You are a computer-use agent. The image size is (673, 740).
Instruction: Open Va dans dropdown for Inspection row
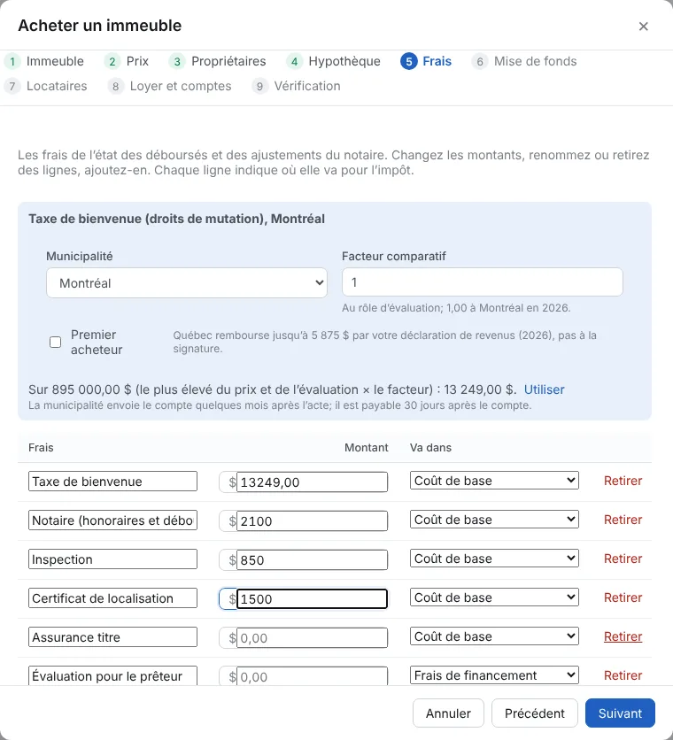coord(494,559)
